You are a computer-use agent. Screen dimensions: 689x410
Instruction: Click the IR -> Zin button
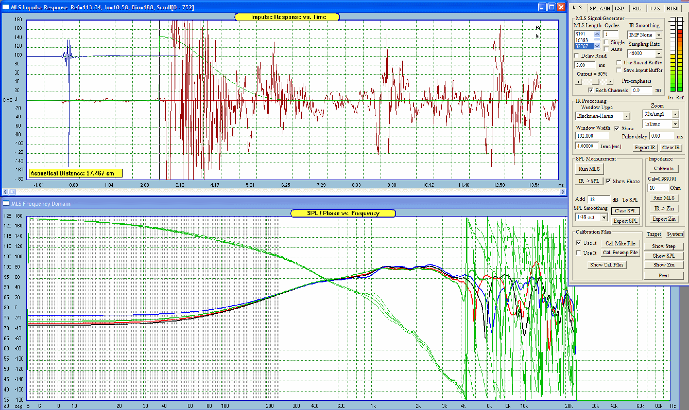tap(663, 209)
